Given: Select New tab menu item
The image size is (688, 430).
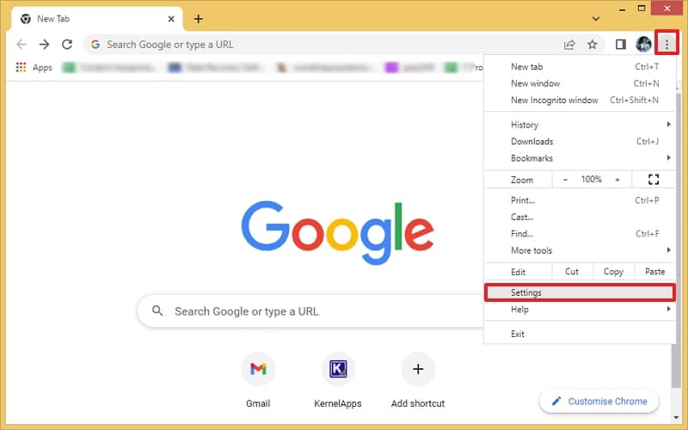Looking at the screenshot, I should click(x=579, y=67).
